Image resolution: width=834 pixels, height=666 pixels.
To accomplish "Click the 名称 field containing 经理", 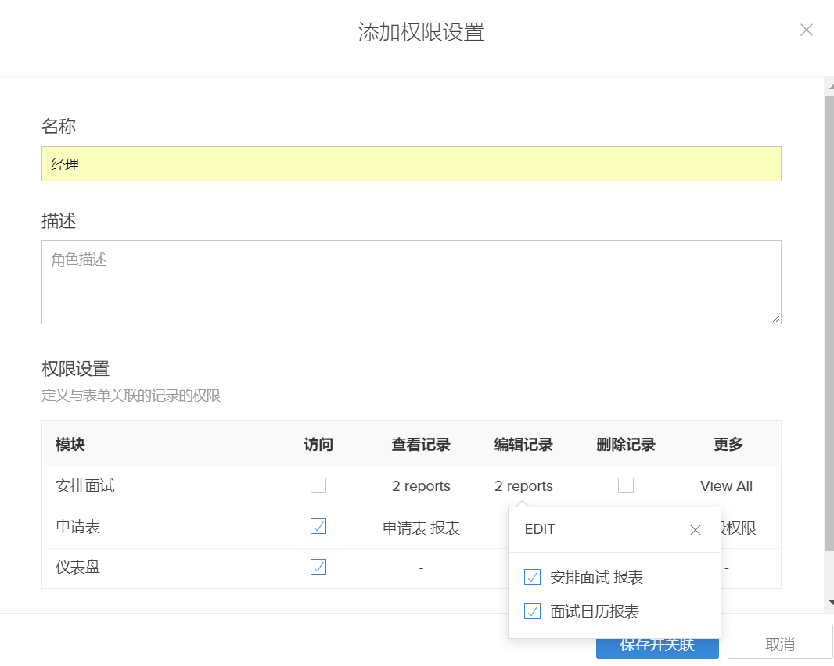I will pos(411,164).
